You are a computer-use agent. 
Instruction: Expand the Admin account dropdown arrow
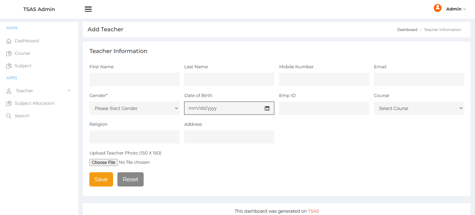pos(465,9)
